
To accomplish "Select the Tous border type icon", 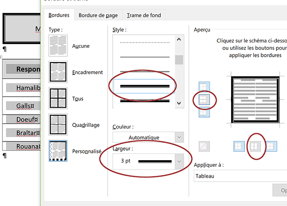I will coord(58,98).
